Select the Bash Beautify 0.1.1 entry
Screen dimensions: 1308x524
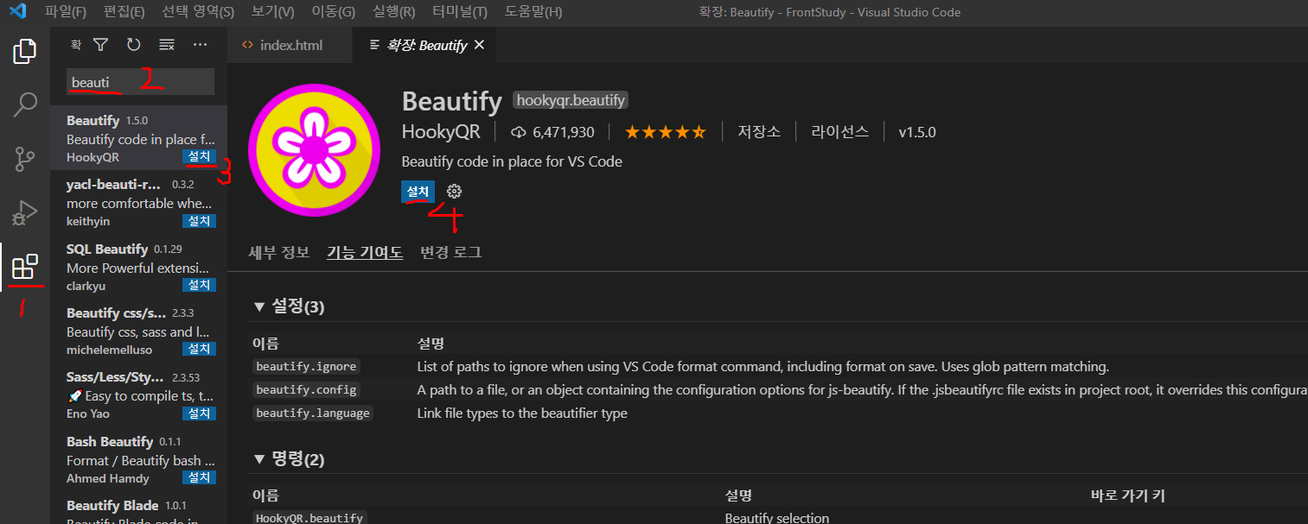[x=138, y=458]
